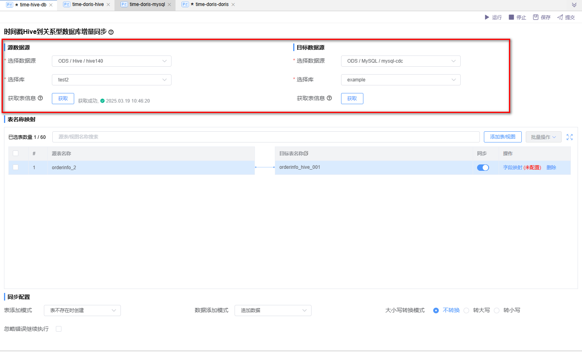Open source datasource dropdown ODS / Hive / hive140
Viewport: 582px width, 352px height.
coord(112,61)
